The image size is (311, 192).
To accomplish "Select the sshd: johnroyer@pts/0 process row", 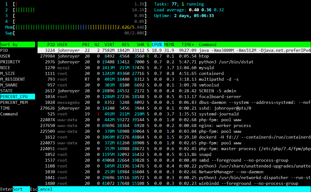I will coord(174,108).
